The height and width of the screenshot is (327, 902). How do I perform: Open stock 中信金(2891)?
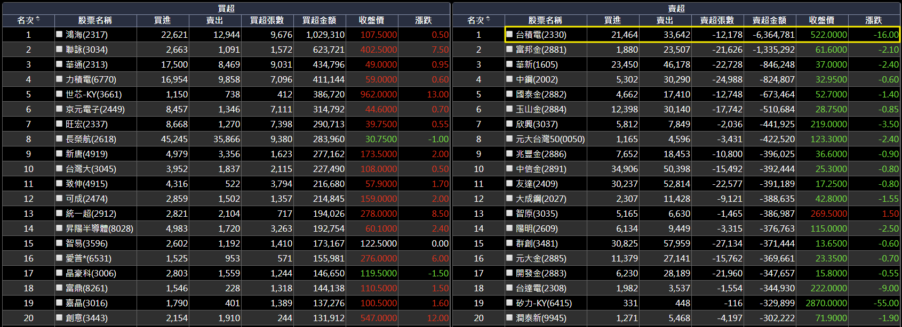point(541,169)
